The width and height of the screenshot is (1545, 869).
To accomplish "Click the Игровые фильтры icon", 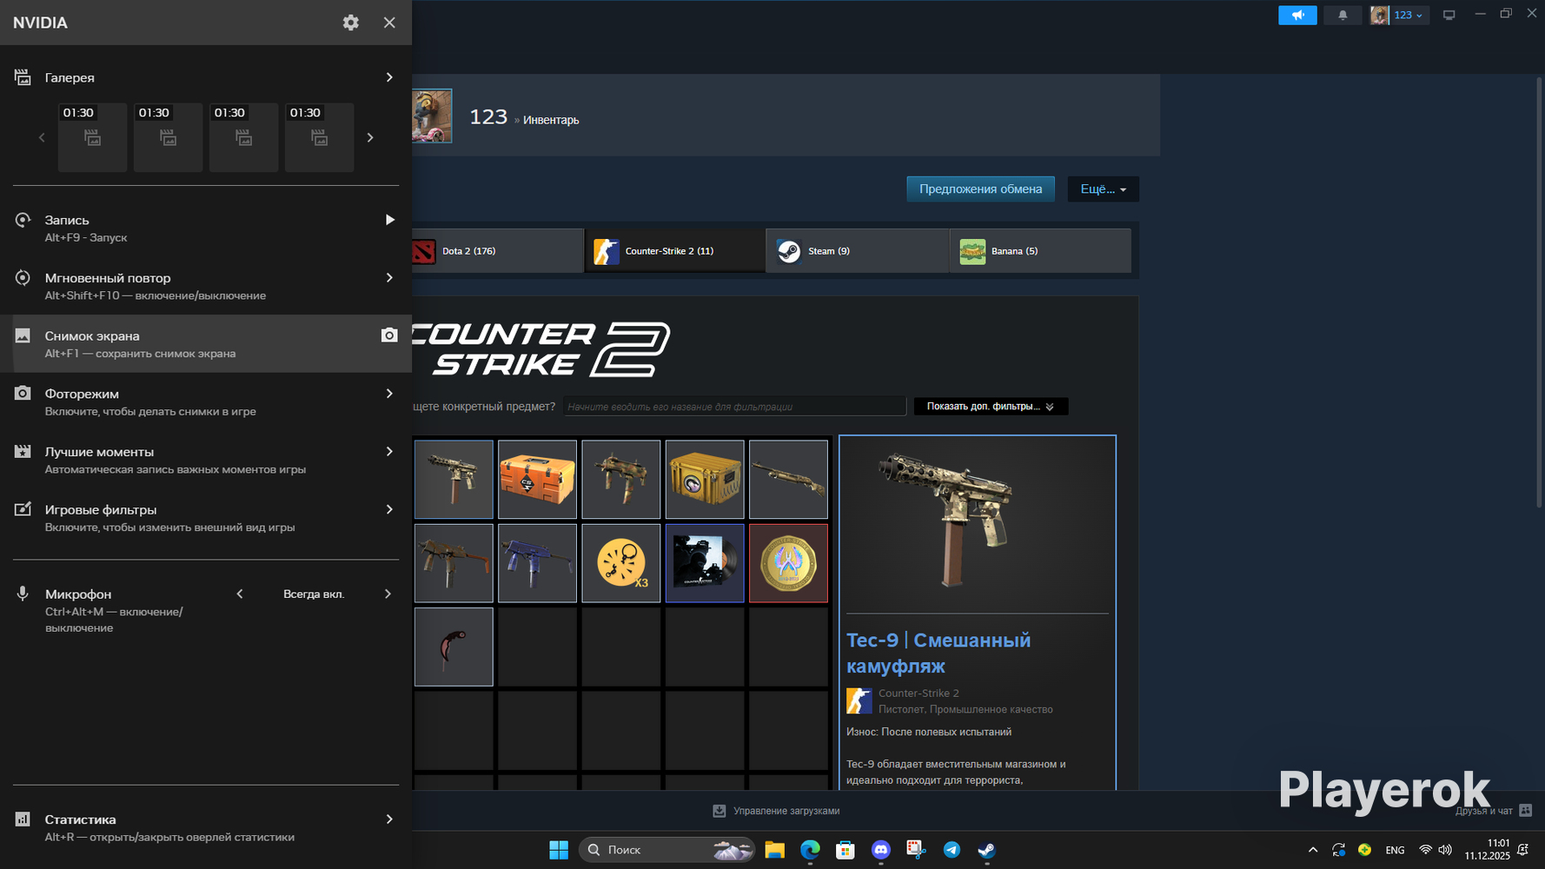I will pyautogui.click(x=23, y=509).
